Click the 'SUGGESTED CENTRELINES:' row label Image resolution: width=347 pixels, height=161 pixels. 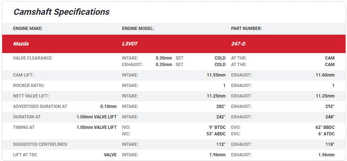click(41, 144)
